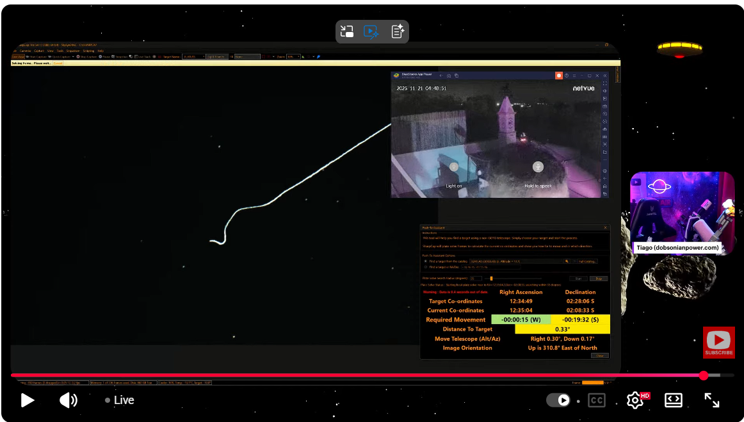Image resolution: width=744 pixels, height=422 pixels.
Task: Click the red video progress bar
Action: [x=357, y=375]
